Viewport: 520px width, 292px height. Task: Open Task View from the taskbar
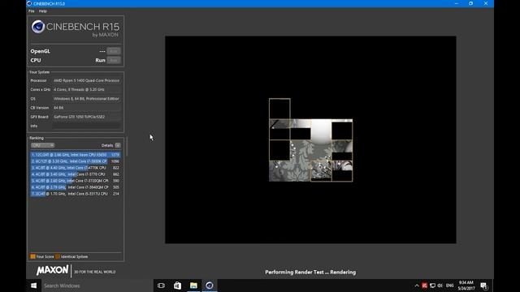[x=161, y=286]
